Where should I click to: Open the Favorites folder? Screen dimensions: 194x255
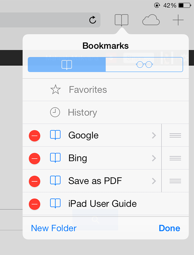88,90
